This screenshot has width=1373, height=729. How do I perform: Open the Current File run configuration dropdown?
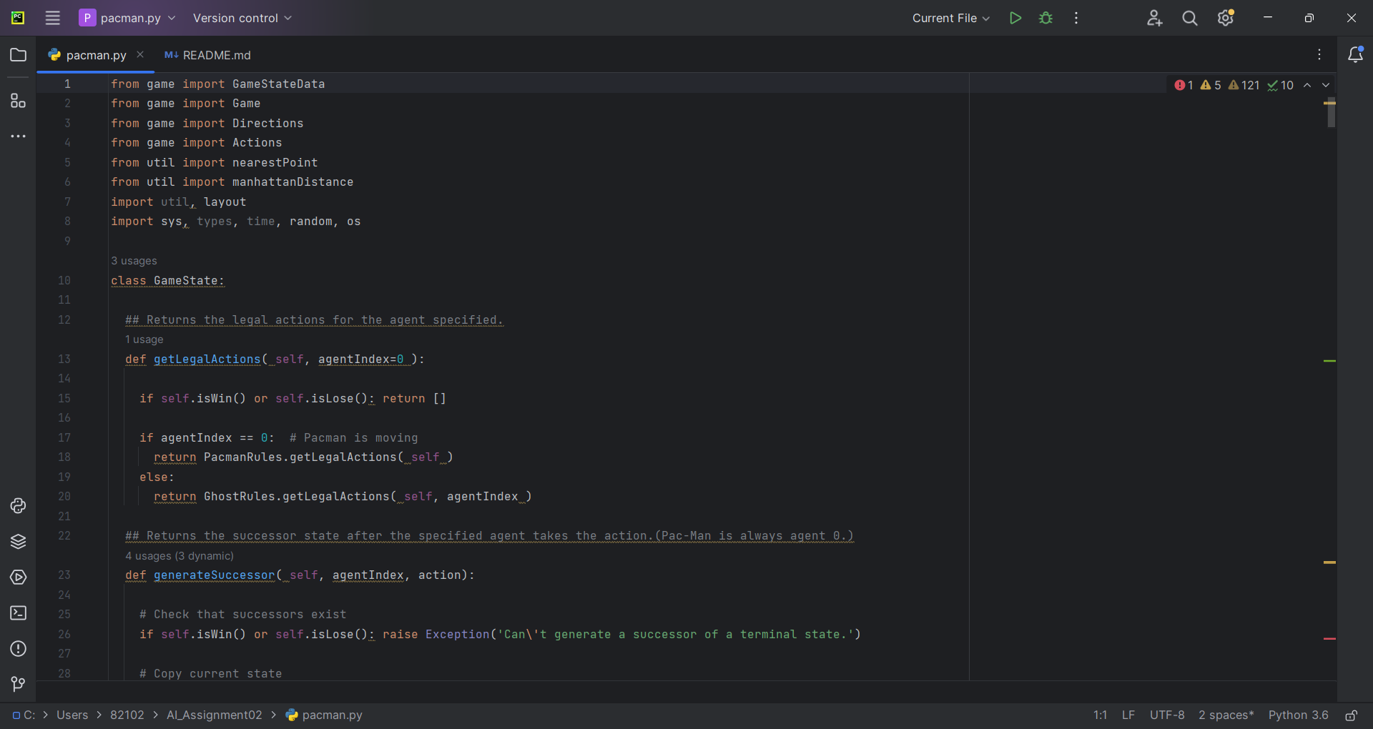point(951,18)
